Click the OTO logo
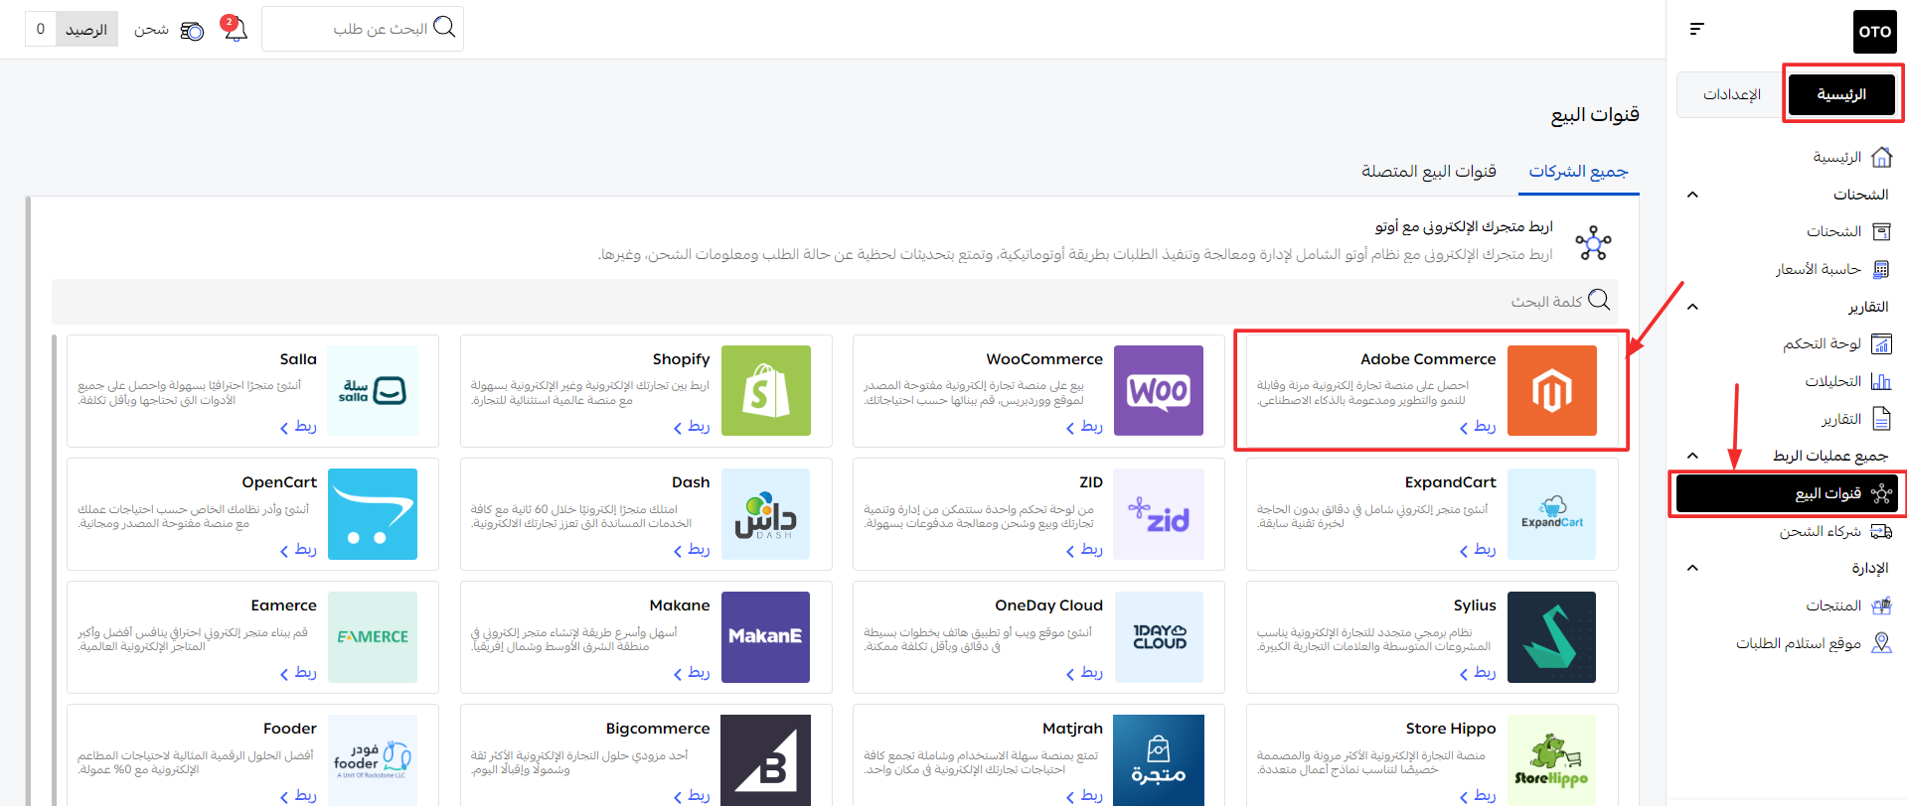The height and width of the screenshot is (806, 1907). coord(1874,32)
